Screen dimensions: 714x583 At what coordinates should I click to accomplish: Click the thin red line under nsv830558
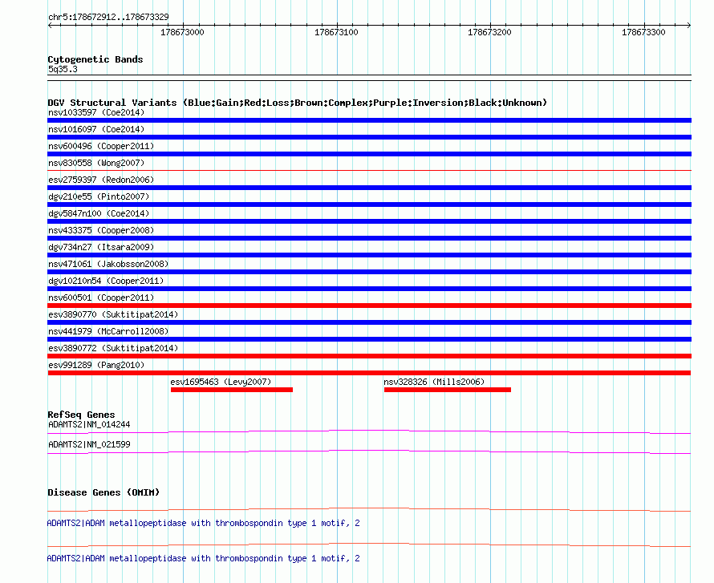(x=369, y=171)
